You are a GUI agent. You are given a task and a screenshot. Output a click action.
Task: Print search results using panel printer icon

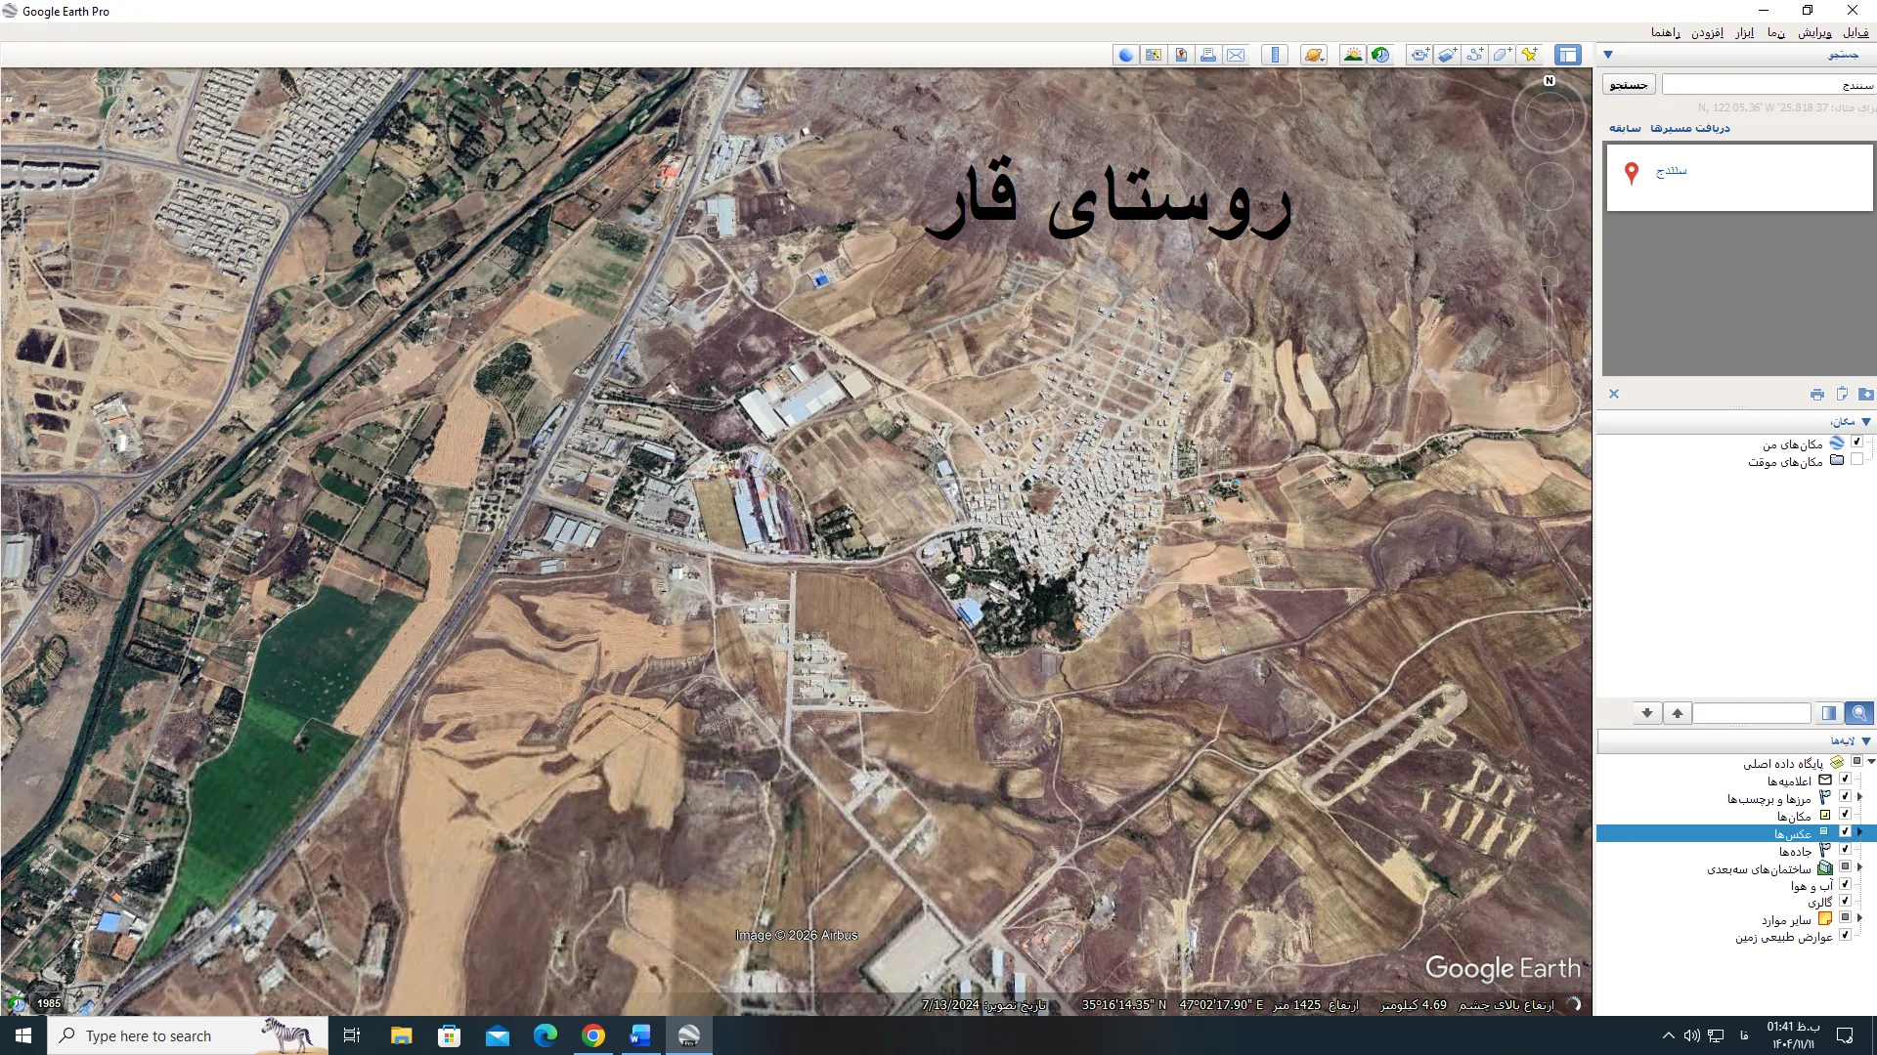coord(1816,394)
